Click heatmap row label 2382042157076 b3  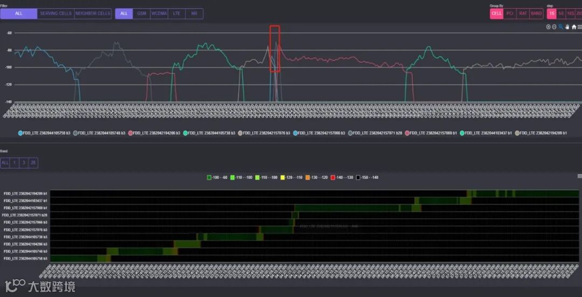click(x=25, y=230)
